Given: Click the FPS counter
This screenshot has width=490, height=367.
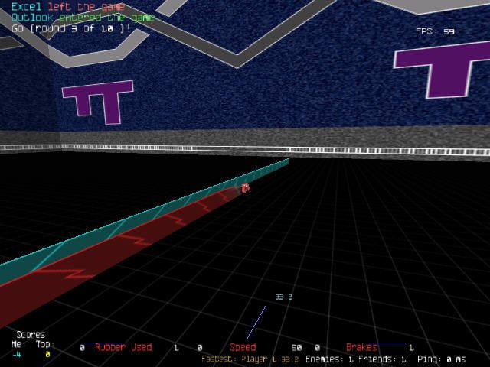Looking at the screenshot, I should tap(435, 31).
